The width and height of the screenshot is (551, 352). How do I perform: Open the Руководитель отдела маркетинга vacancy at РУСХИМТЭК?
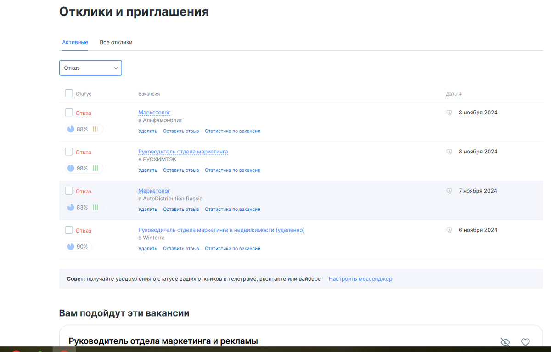point(183,152)
